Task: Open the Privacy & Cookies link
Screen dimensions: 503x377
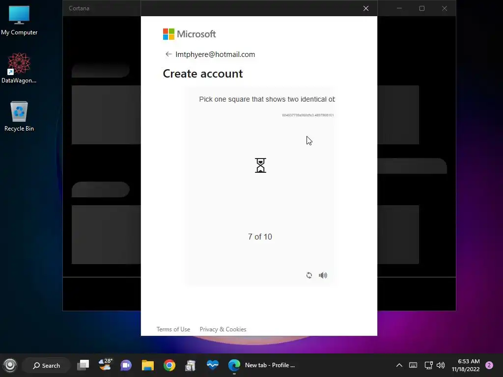Action: tap(223, 329)
